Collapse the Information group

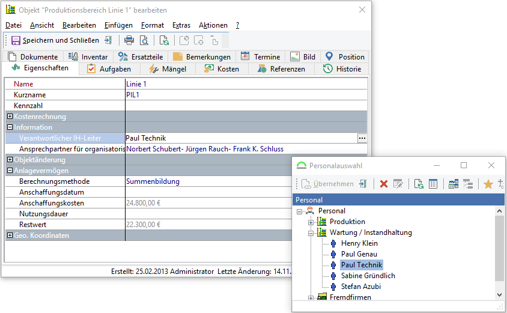10,127
